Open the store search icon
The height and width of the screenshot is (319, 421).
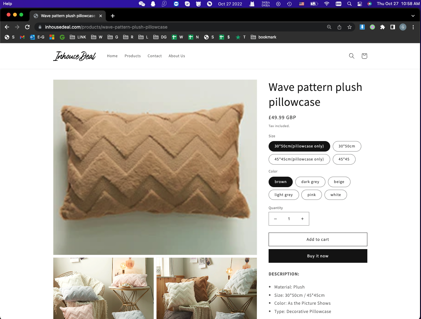[351, 56]
